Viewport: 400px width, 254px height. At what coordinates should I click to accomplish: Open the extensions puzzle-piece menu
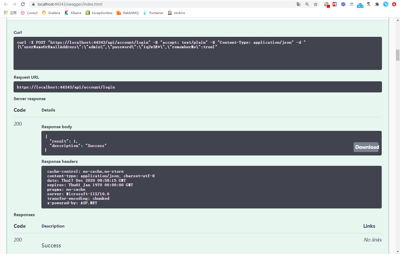click(x=377, y=4)
